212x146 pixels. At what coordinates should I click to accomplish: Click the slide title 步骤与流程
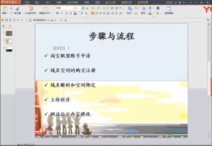click(112, 36)
